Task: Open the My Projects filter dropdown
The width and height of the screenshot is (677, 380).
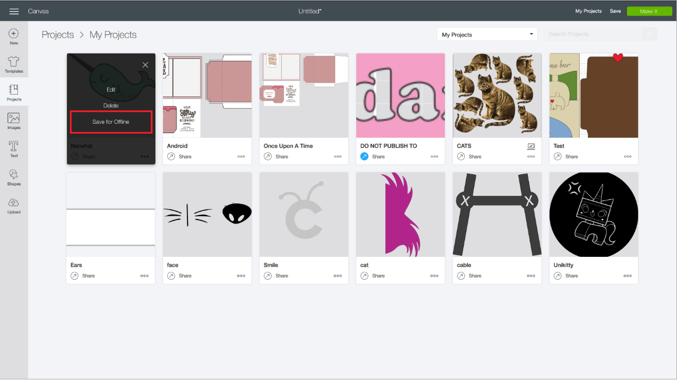Action: pyautogui.click(x=487, y=34)
